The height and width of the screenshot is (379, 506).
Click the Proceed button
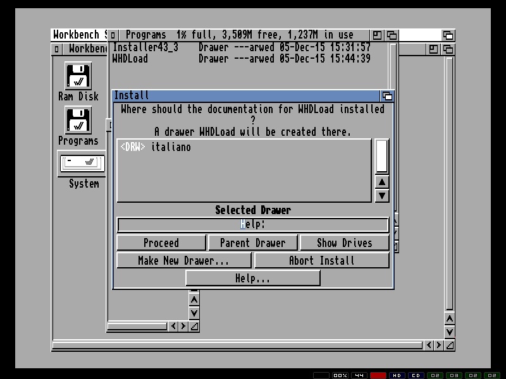[161, 243]
